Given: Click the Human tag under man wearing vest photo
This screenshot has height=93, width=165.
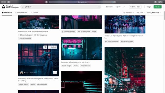Looking at the screenshot, I should pyautogui.click(x=33, y=84).
